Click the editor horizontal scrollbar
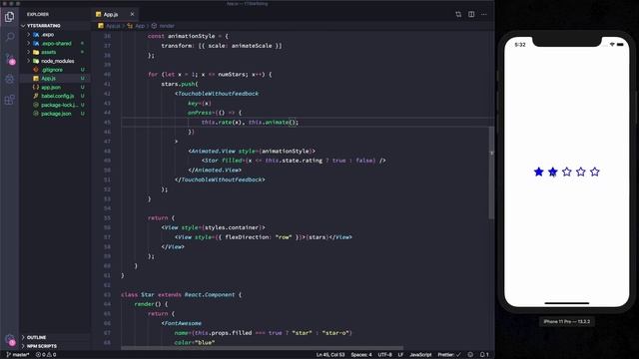Image resolution: width=639 pixels, height=359 pixels. coord(263,348)
